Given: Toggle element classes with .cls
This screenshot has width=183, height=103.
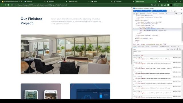Looking at the screenshot, I should (172, 49).
